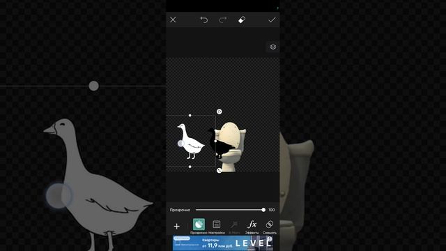
Task: Click the top edge handle of selection
Action: [190, 115]
